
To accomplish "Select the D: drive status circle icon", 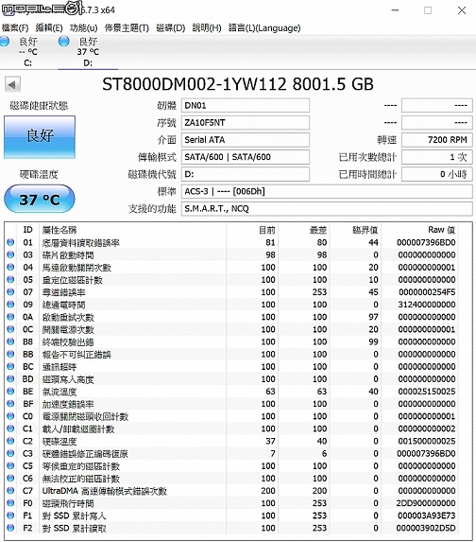I will 64,42.
